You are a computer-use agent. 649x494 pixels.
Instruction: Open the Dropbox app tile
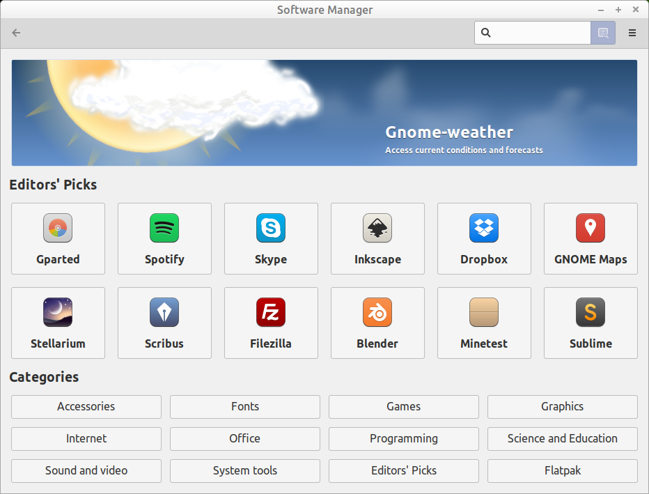click(x=484, y=238)
